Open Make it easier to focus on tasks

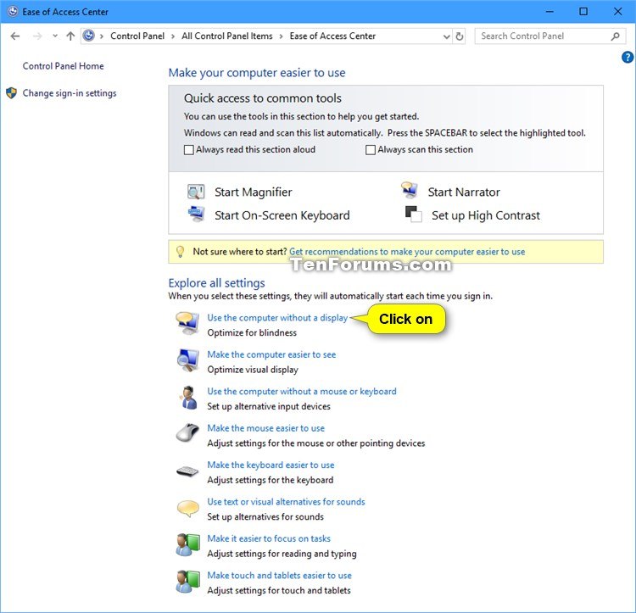tap(269, 538)
